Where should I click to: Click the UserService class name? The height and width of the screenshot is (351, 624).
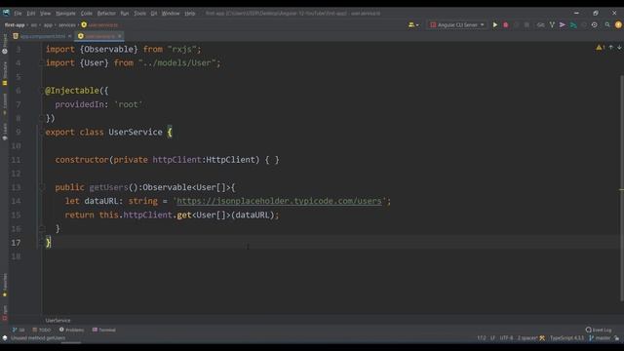coord(136,132)
